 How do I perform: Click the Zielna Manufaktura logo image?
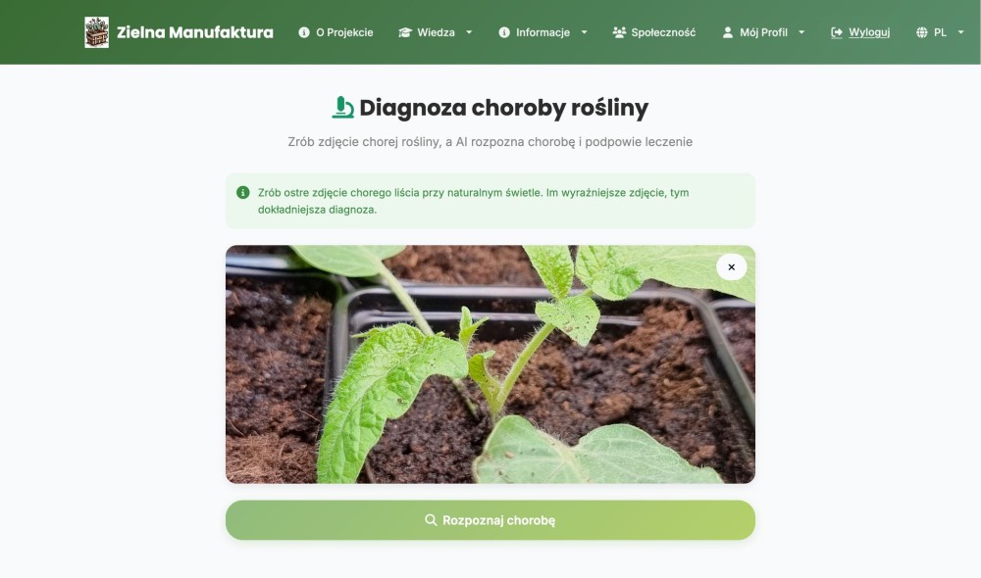(x=96, y=32)
